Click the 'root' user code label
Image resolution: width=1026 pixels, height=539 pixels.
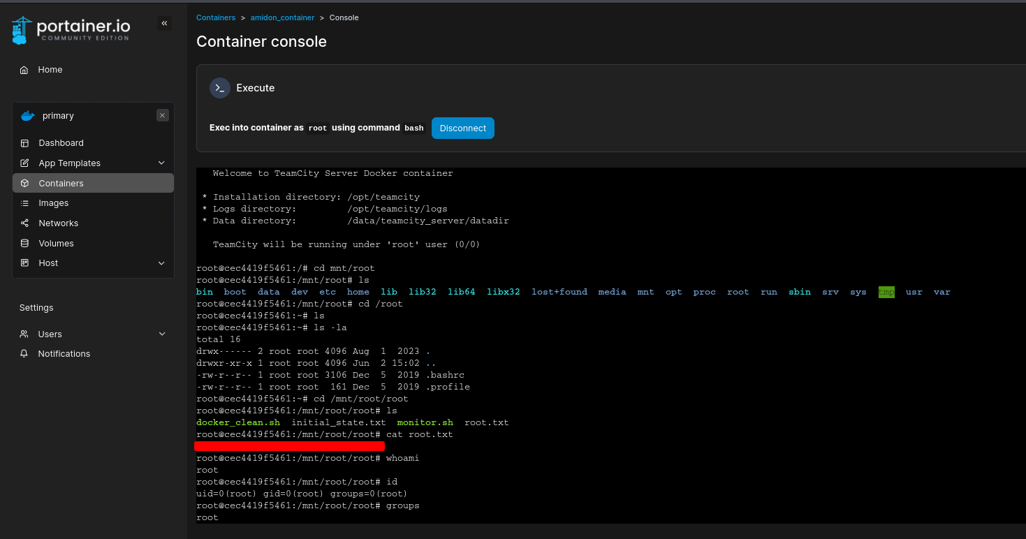(318, 128)
